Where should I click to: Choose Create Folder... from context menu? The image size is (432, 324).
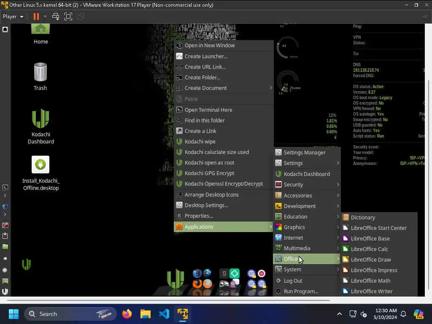coord(224,78)
